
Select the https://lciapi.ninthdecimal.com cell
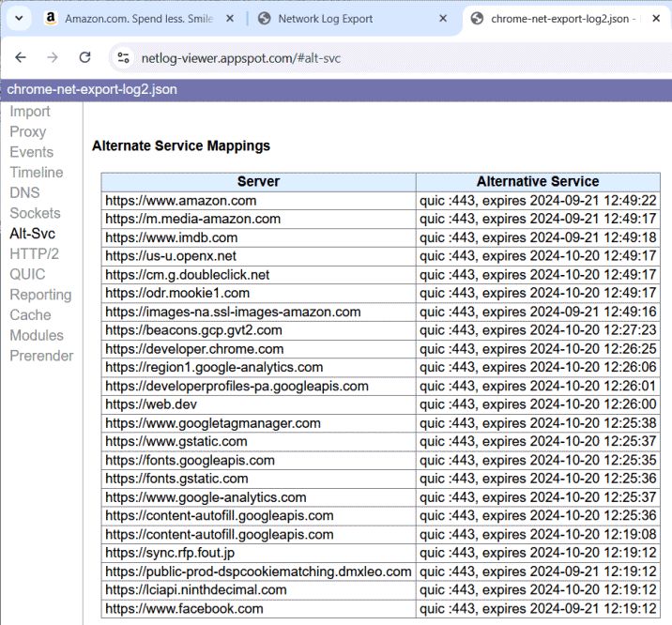pyautogui.click(x=258, y=590)
